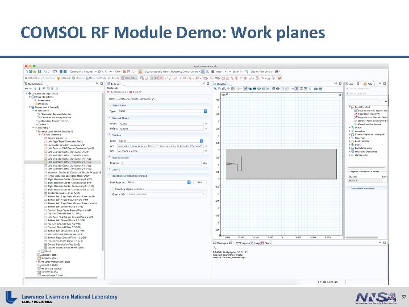Click the Save icon in main toolbar
The height and width of the screenshot is (307, 409).
pos(39,71)
